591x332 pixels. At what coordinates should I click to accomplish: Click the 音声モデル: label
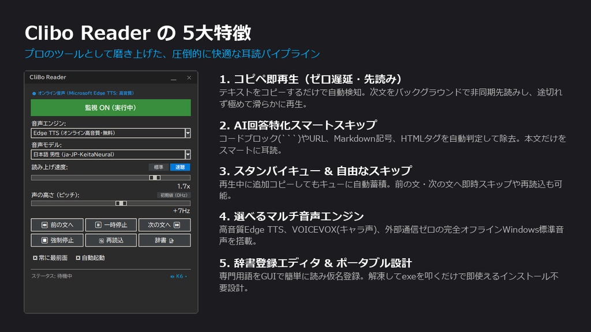coord(46,145)
